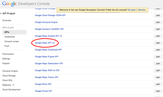Open Cloud Storage section
Screen dimensions: 163x97
click(9, 76)
